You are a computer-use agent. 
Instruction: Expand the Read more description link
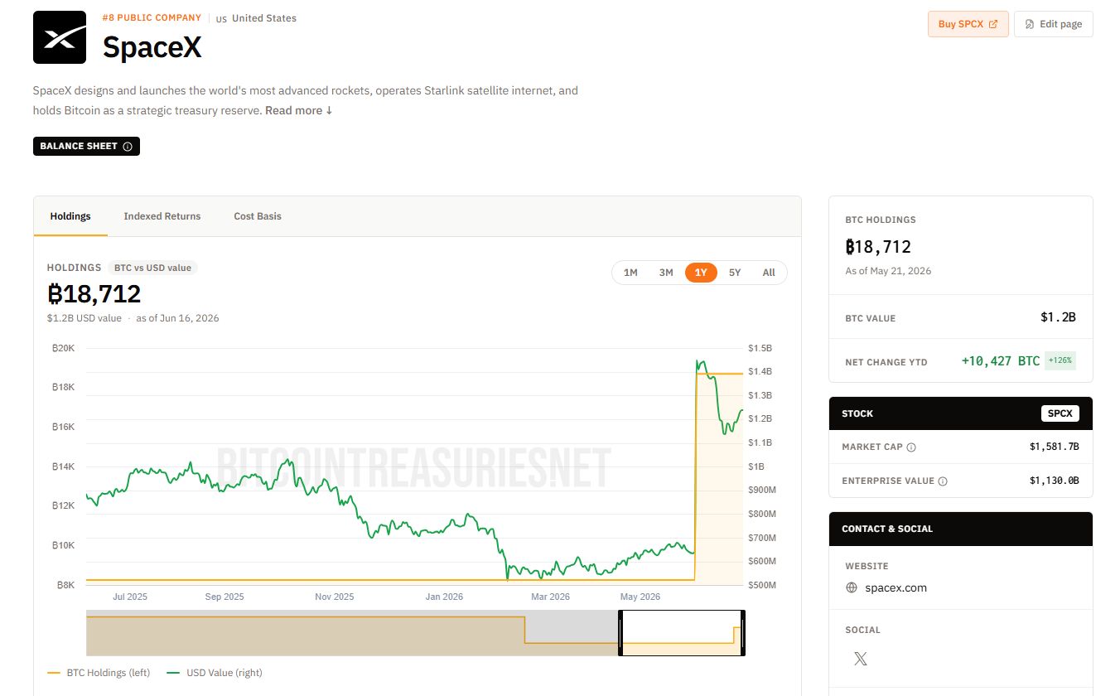click(299, 110)
